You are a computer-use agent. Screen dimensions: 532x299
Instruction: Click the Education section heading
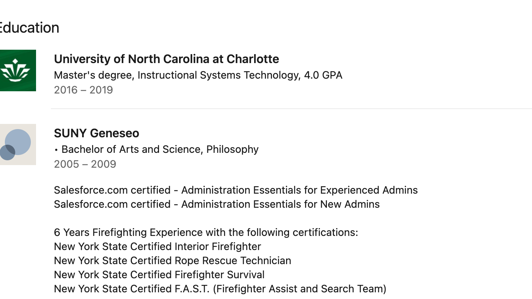pyautogui.click(x=29, y=27)
